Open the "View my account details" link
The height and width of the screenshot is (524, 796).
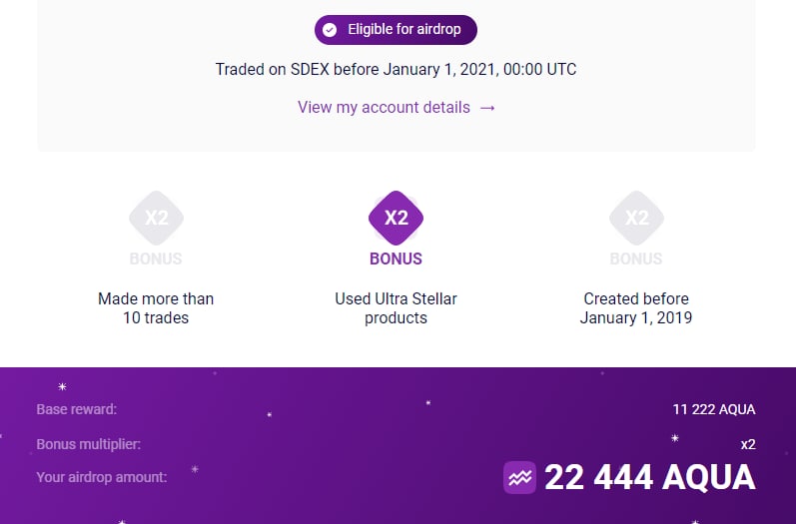[x=384, y=107]
